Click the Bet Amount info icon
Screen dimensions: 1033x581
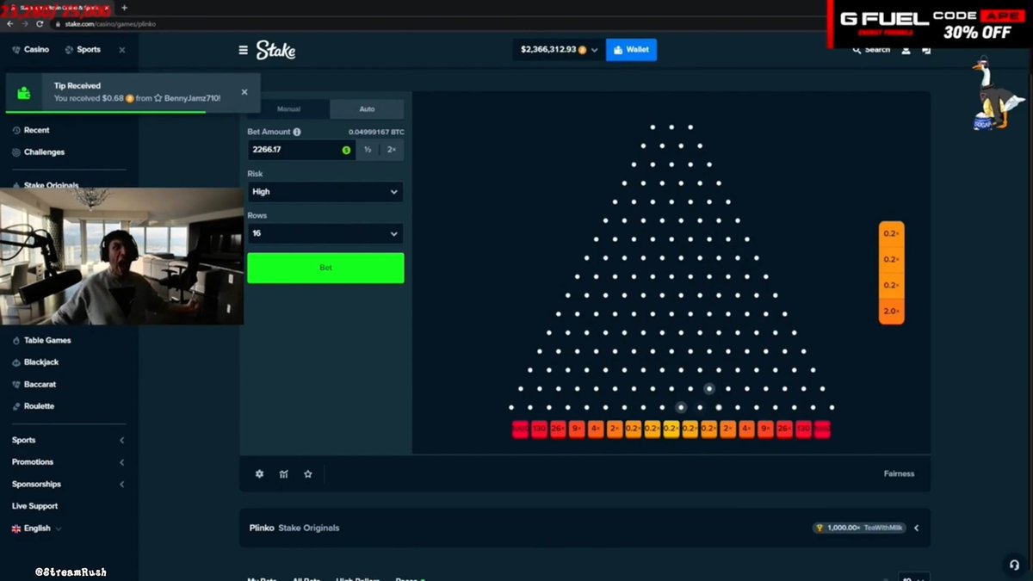click(x=297, y=132)
